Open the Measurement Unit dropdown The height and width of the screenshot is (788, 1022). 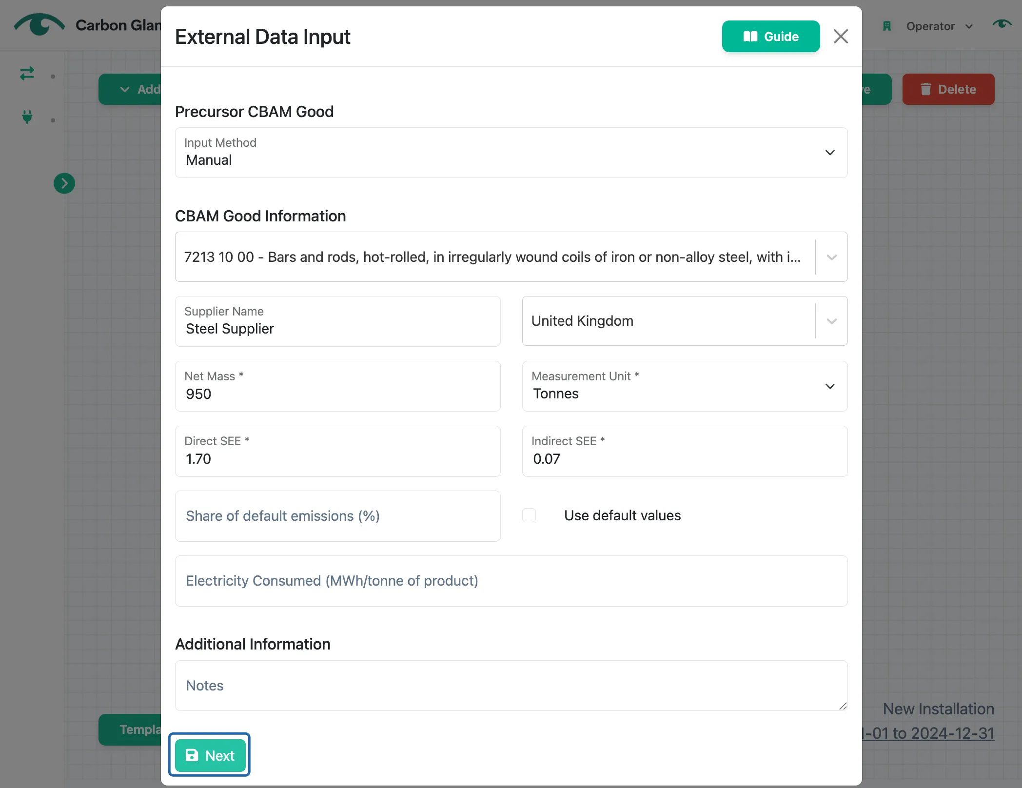[685, 386]
